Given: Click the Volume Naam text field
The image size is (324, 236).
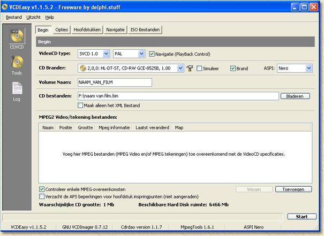Looking at the screenshot, I should 115,82.
